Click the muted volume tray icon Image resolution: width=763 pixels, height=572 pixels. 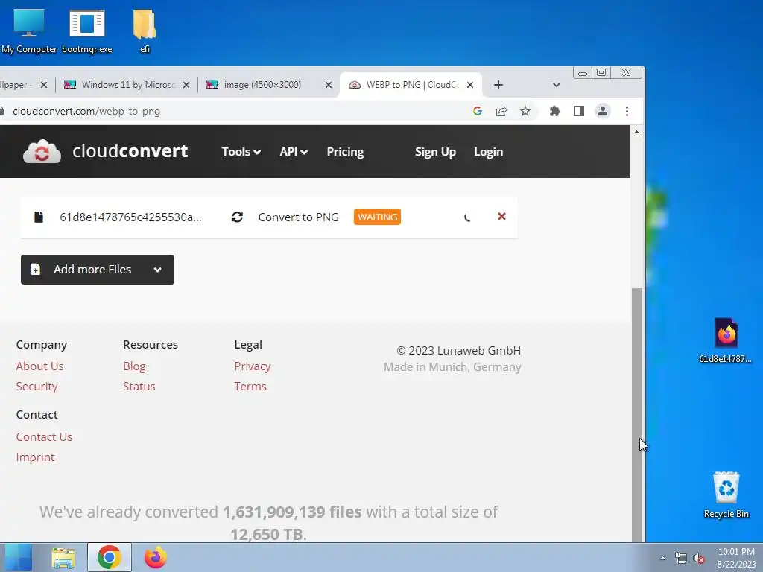(699, 559)
